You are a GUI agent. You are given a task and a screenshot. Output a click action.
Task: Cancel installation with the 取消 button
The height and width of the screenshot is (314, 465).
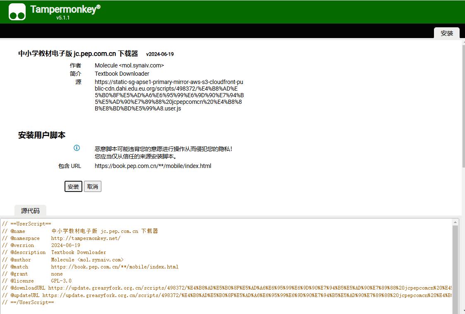[x=93, y=187]
